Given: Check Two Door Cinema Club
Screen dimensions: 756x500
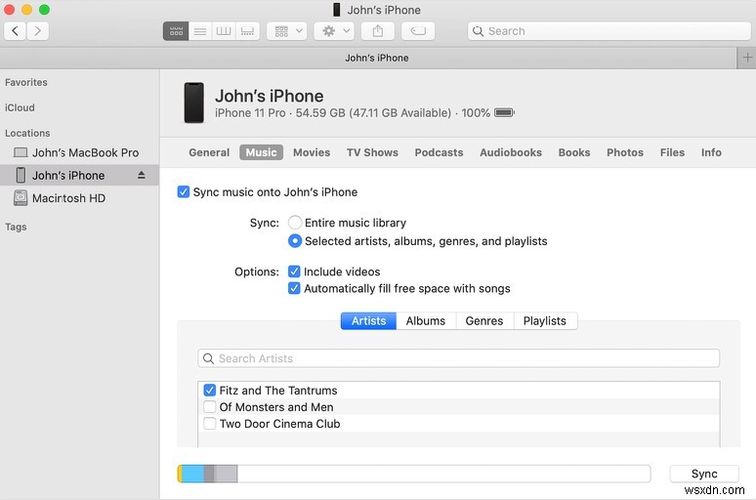Looking at the screenshot, I should pyautogui.click(x=210, y=424).
